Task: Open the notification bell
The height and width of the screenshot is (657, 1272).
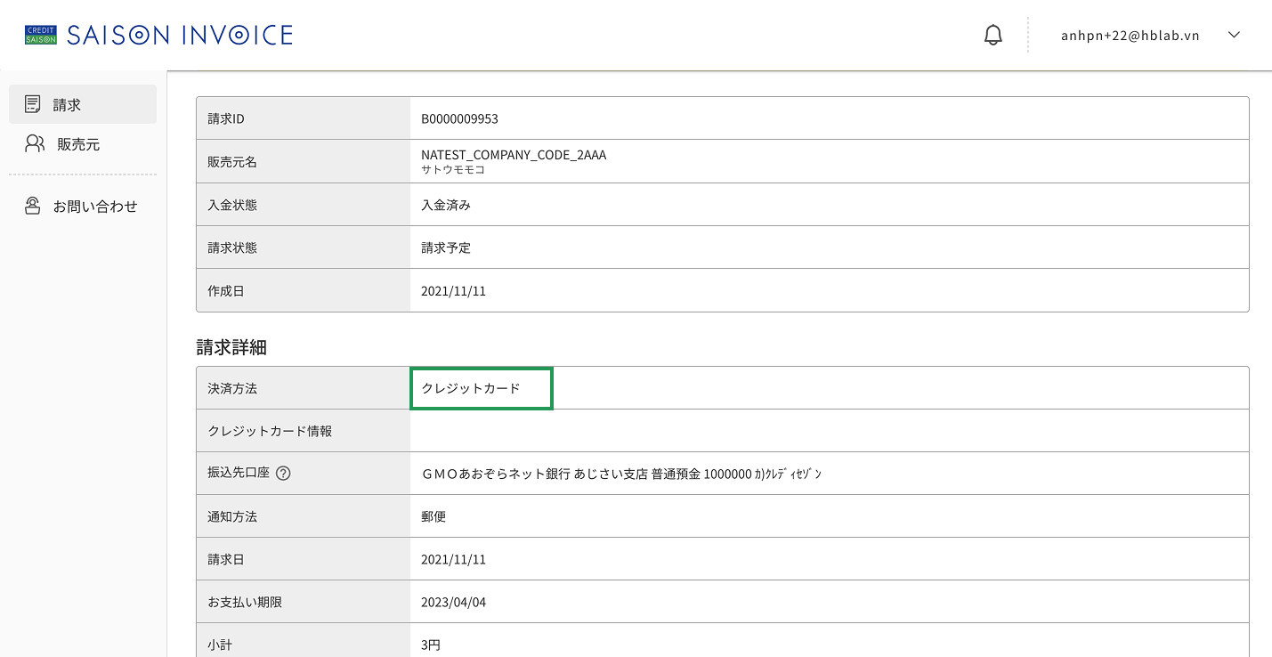Action: tap(993, 35)
